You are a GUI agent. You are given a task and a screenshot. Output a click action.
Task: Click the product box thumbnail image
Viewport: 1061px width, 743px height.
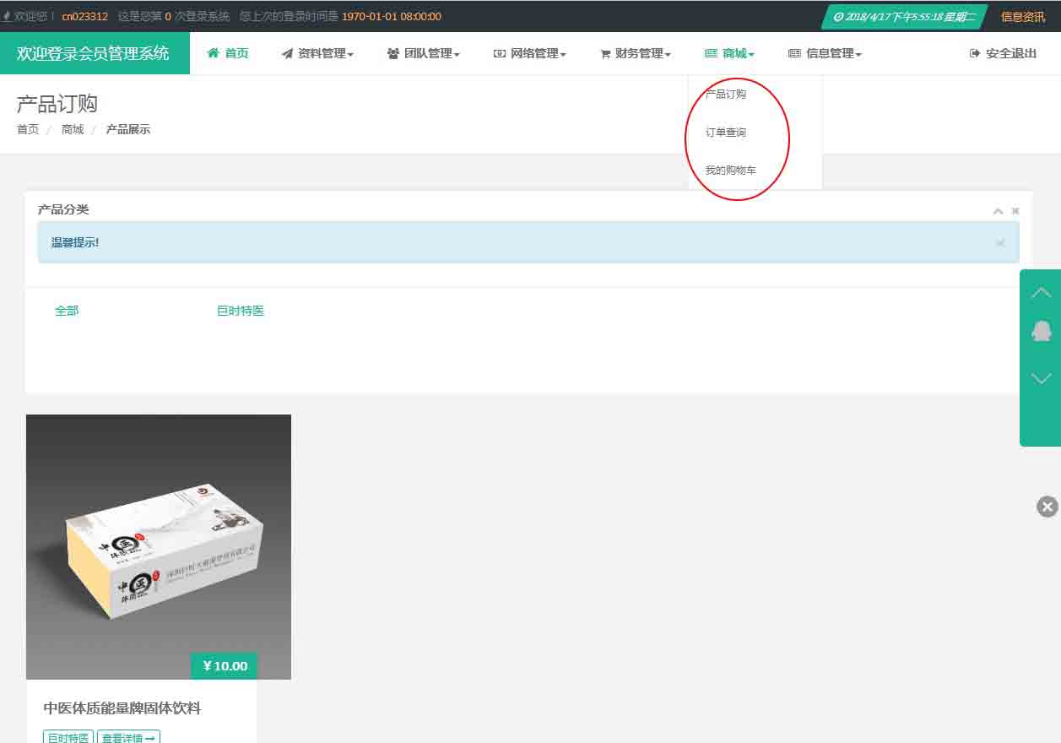point(159,546)
